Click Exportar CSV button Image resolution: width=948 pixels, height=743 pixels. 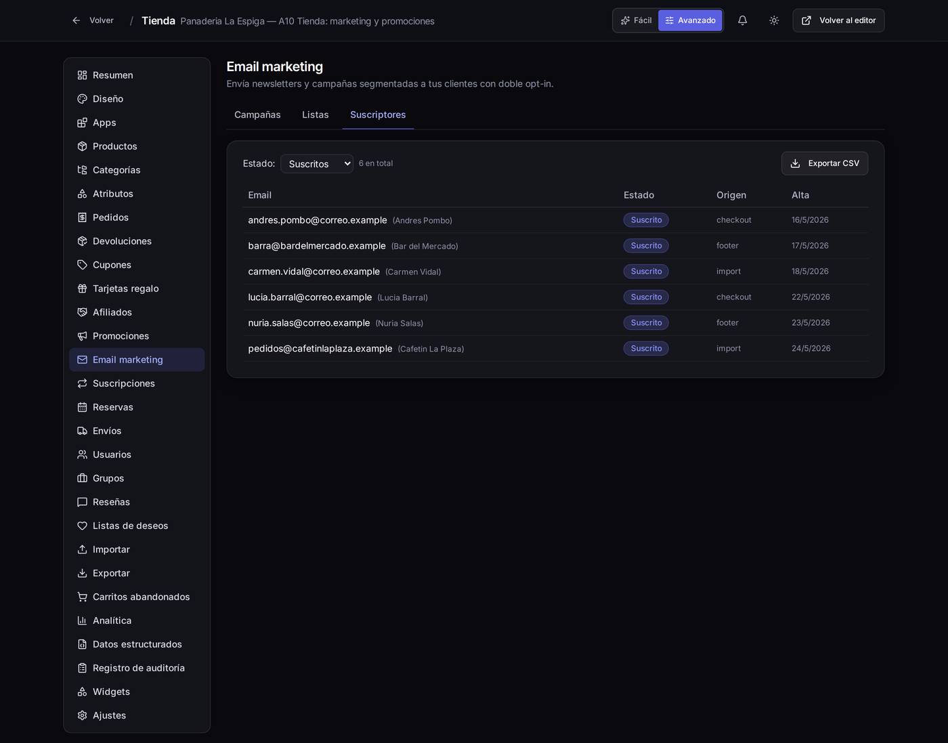(x=825, y=163)
